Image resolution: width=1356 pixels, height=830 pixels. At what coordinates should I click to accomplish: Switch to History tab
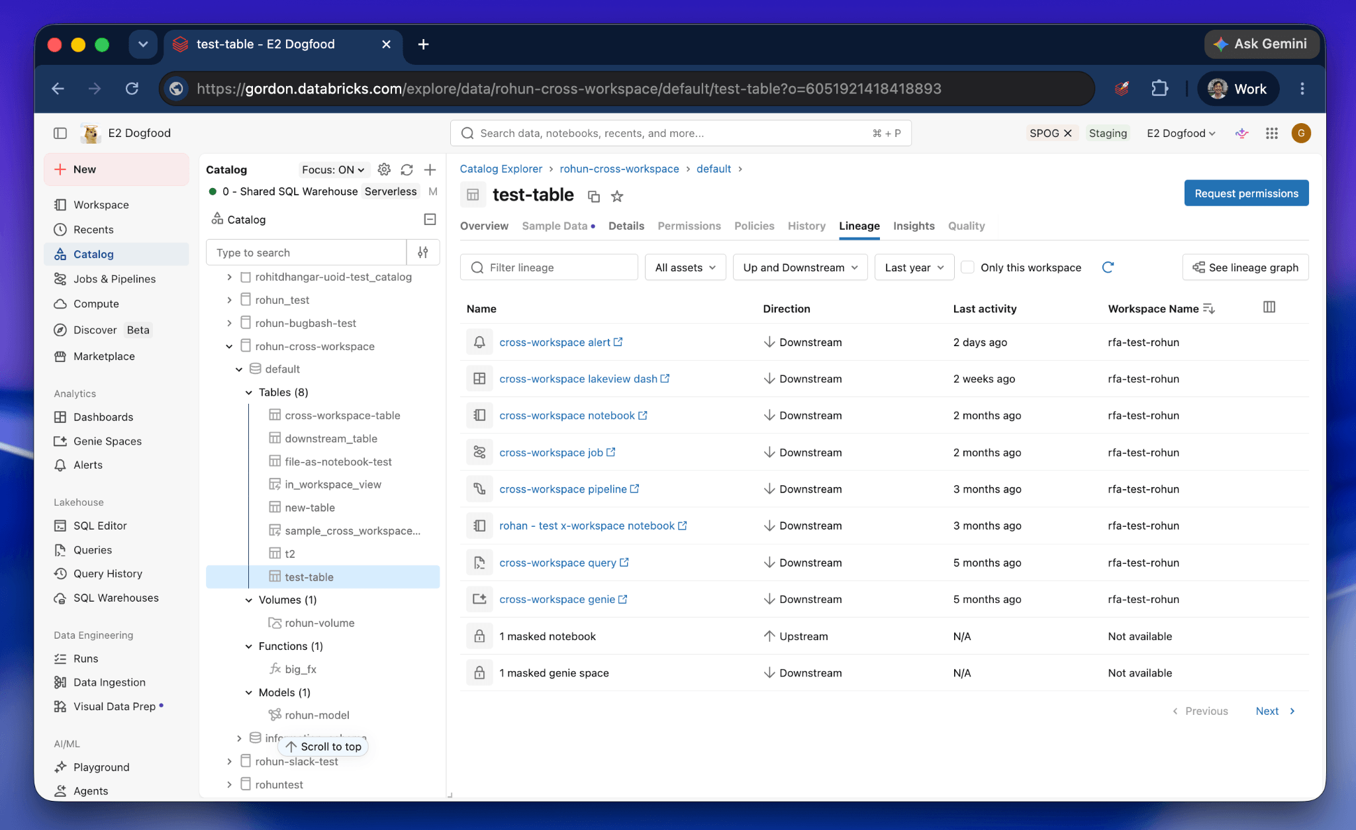806,226
